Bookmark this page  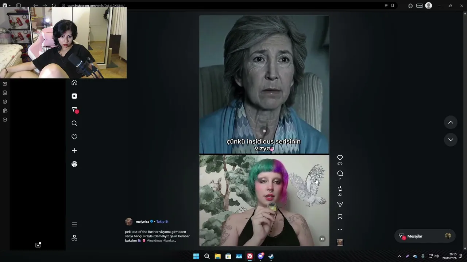tap(393, 5)
